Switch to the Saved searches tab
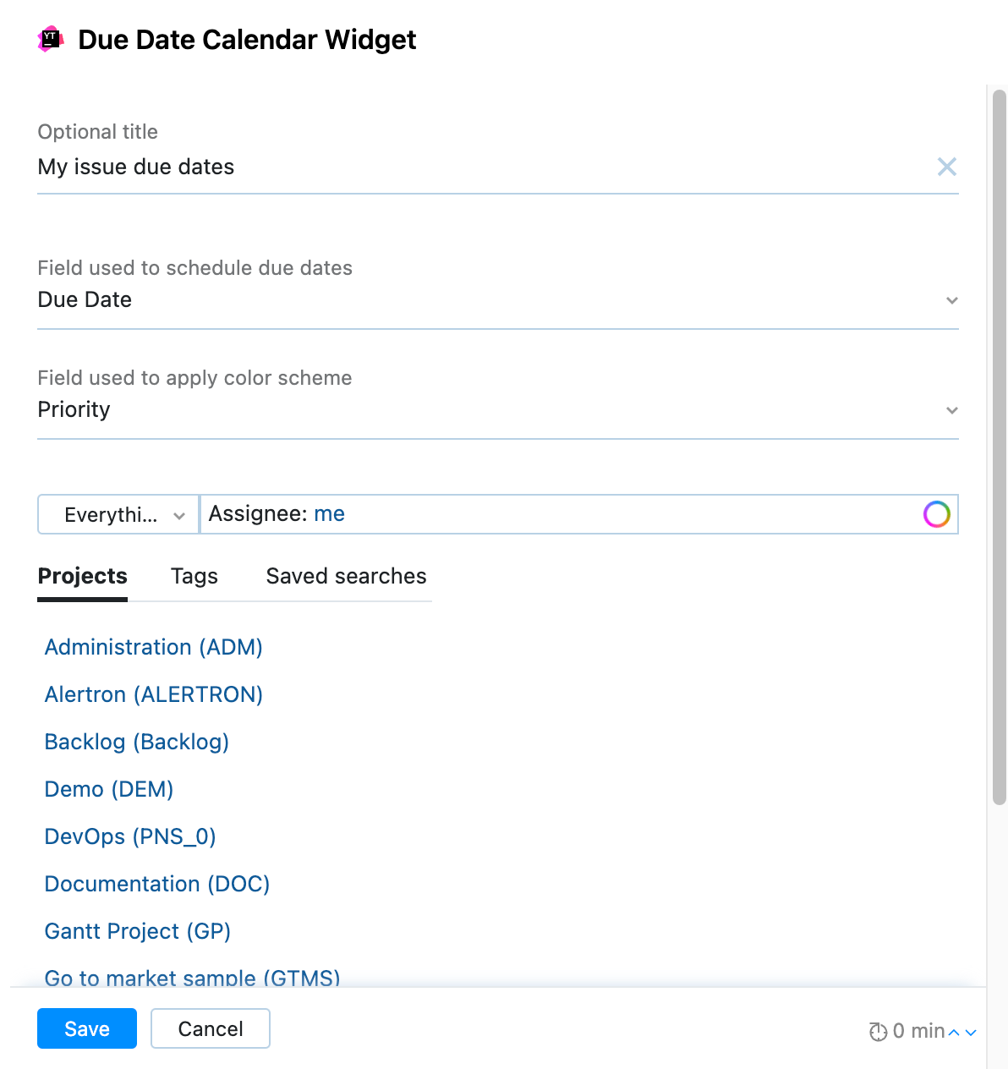This screenshot has height=1069, width=1008. click(x=346, y=576)
